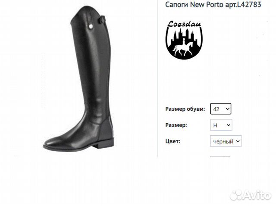Click the Цвет label
Viewport: 276px width, 206px height.
pyautogui.click(x=172, y=141)
